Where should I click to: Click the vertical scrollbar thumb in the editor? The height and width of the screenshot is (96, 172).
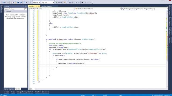[x=167, y=49]
